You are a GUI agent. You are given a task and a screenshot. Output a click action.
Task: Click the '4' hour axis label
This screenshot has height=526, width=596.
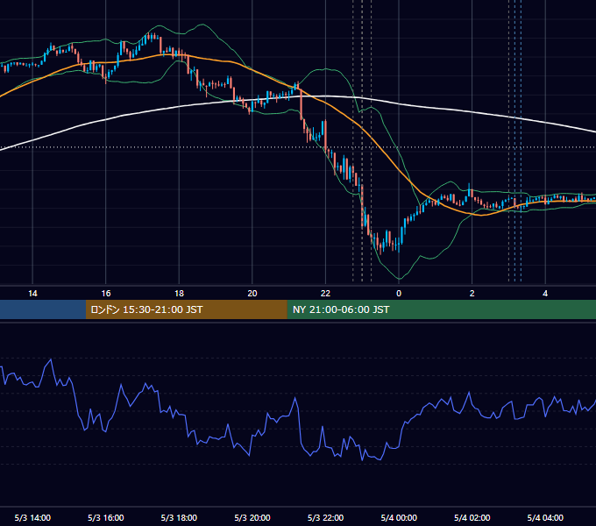[545, 294]
